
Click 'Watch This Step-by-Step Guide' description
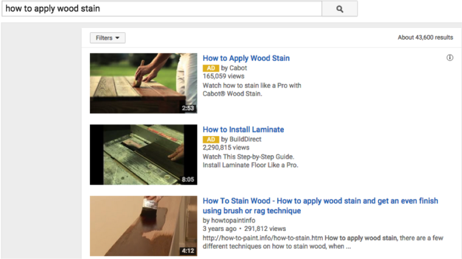click(250, 161)
